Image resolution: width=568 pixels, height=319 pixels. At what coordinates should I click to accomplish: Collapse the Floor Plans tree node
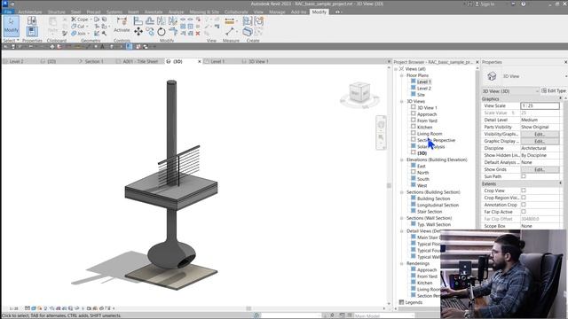pyautogui.click(x=402, y=75)
